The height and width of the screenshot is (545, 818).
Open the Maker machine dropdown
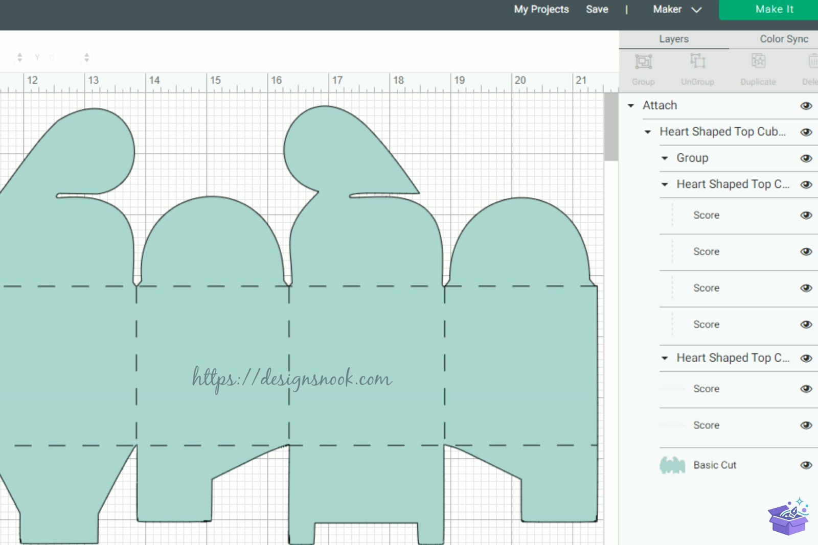(677, 9)
